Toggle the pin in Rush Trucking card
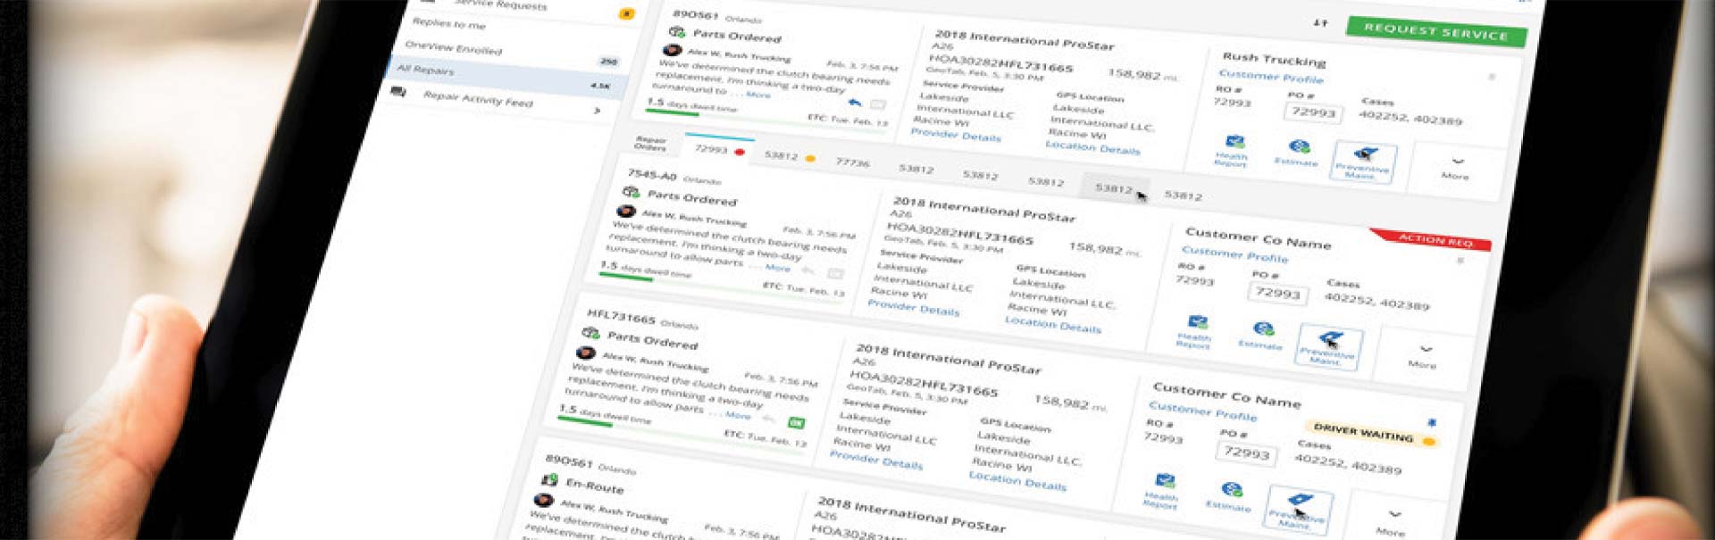 click(1491, 78)
